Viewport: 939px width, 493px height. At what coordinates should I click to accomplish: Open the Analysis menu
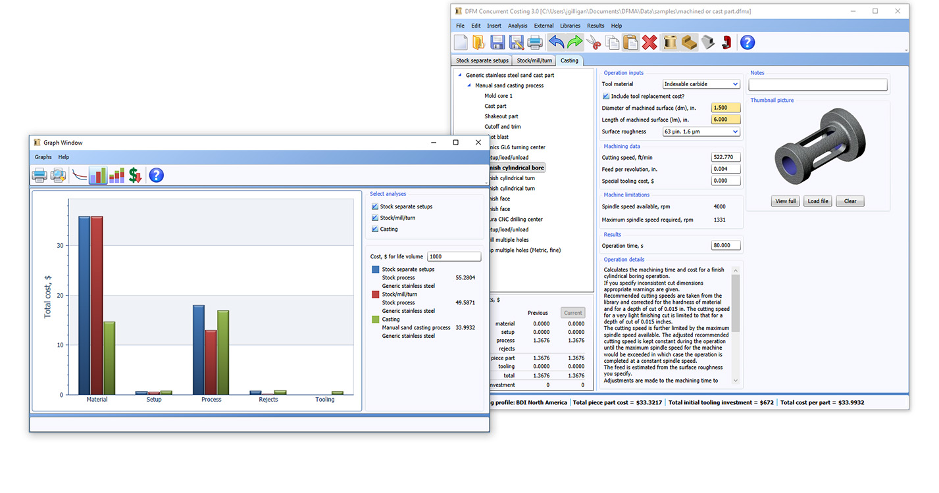[517, 25]
